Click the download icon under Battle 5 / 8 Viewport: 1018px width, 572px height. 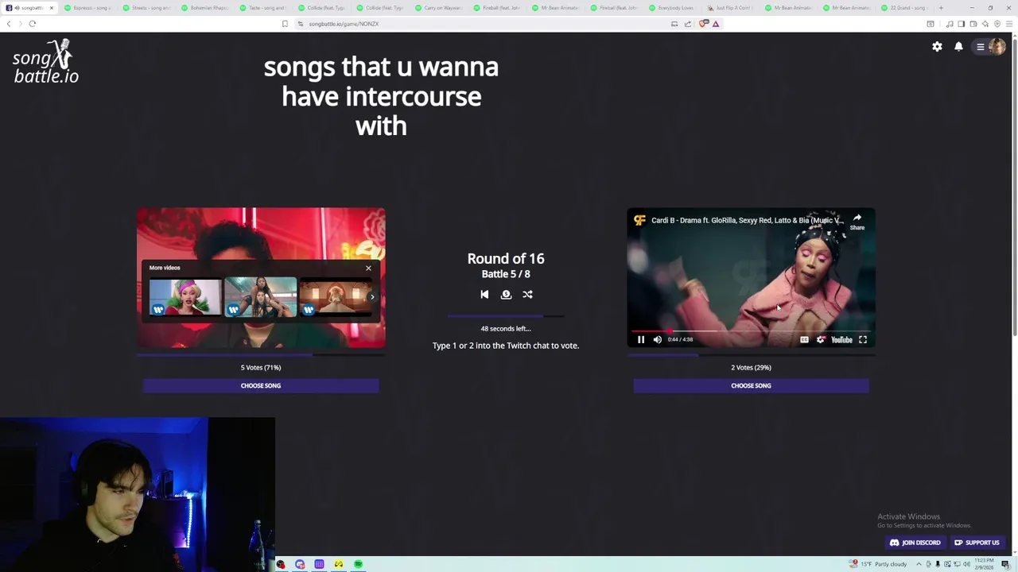point(506,294)
